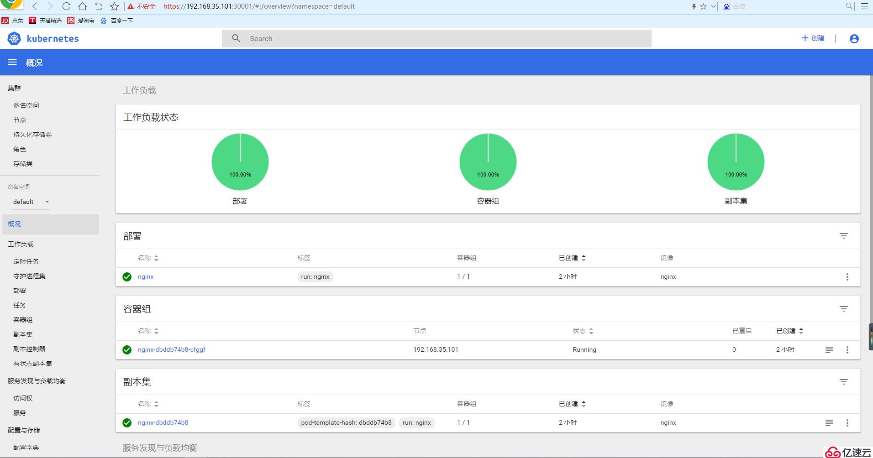
Task: Open 守护进程集 in sidebar
Action: point(29,276)
